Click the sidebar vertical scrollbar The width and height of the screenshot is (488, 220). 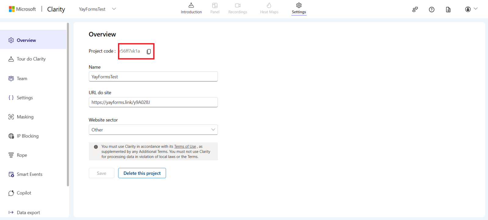(68, 104)
